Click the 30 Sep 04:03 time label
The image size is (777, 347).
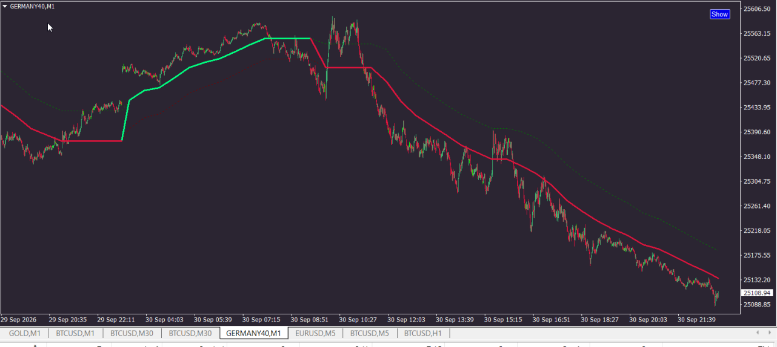[x=164, y=320]
